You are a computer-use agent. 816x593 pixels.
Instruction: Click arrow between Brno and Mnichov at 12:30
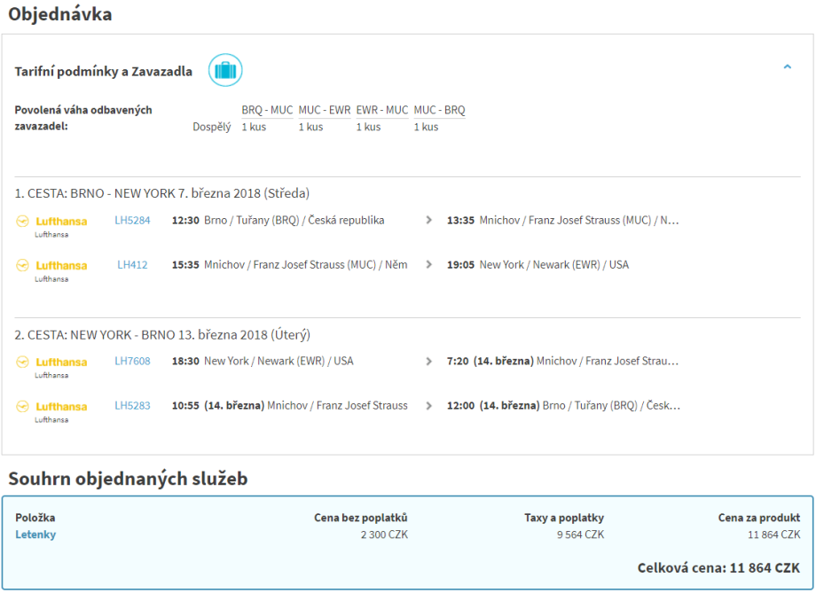coord(429,221)
